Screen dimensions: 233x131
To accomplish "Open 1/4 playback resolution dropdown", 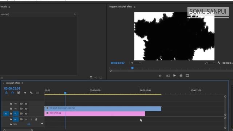I will pyautogui.click(x=209, y=63).
